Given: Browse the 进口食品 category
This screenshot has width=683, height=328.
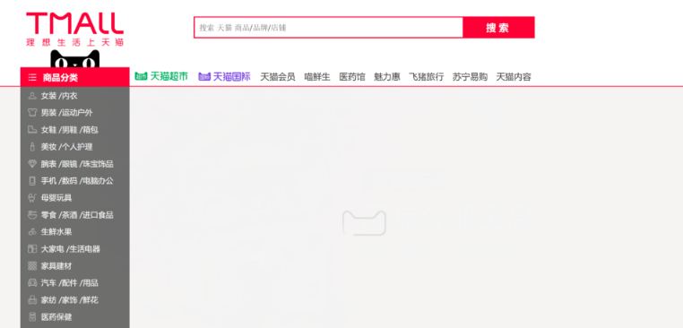Looking at the screenshot, I should coord(98,215).
